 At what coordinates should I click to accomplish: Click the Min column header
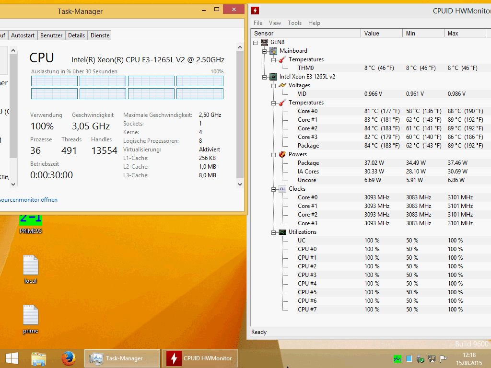[423, 33]
